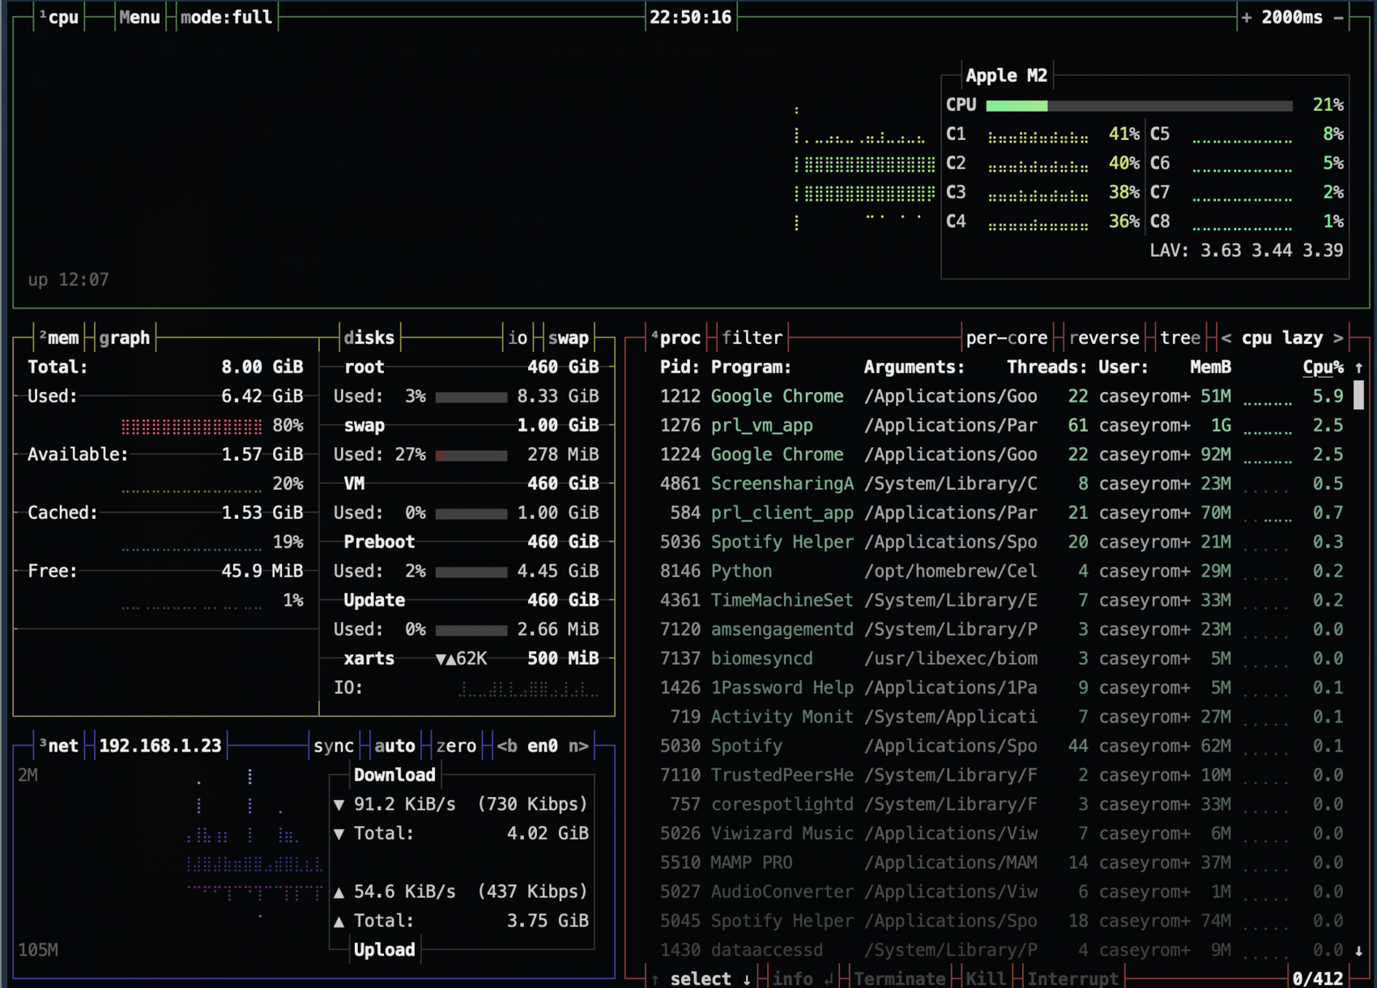Image resolution: width=1377 pixels, height=988 pixels.
Task: Select the Python process row
Action: 1001,571
